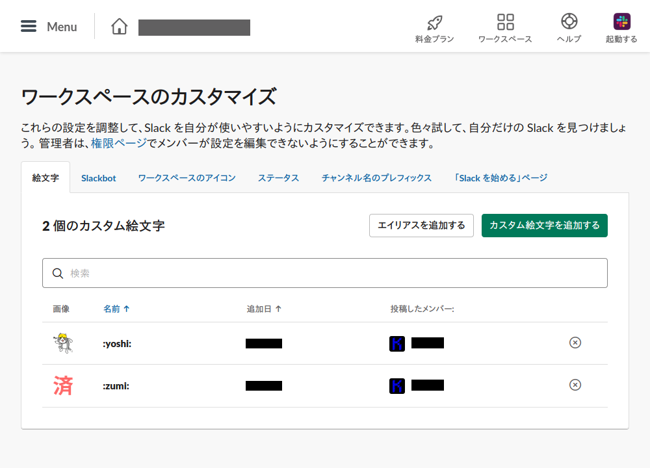Switch to the ステータス tab
This screenshot has height=468, width=650.
tap(279, 178)
